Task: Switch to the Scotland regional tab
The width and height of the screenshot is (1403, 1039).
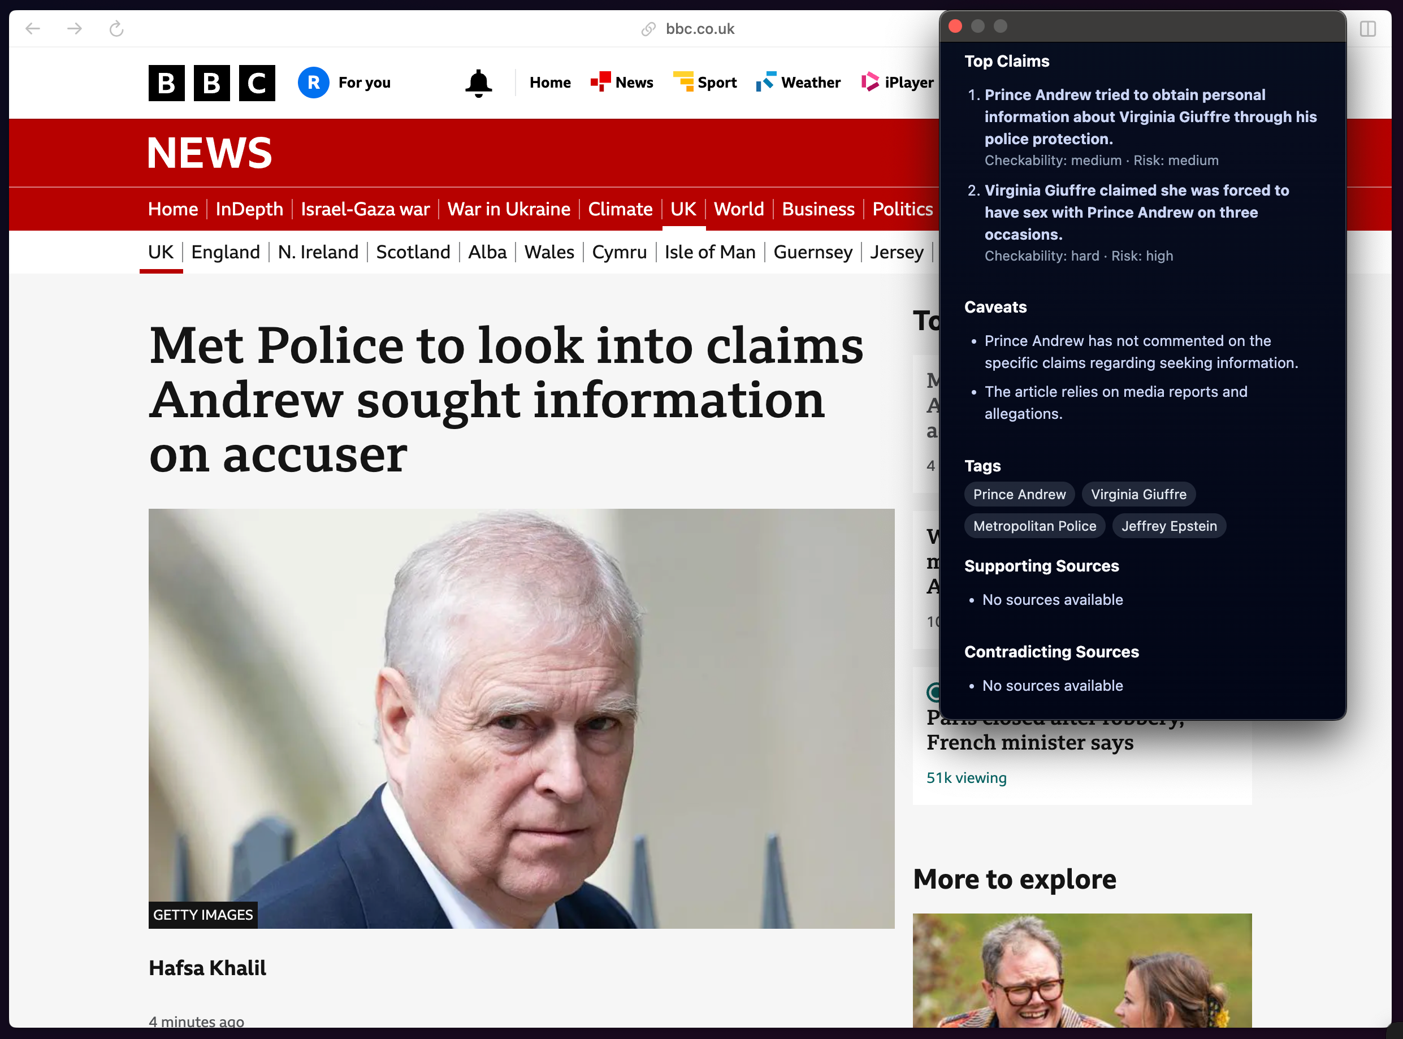Action: [413, 252]
